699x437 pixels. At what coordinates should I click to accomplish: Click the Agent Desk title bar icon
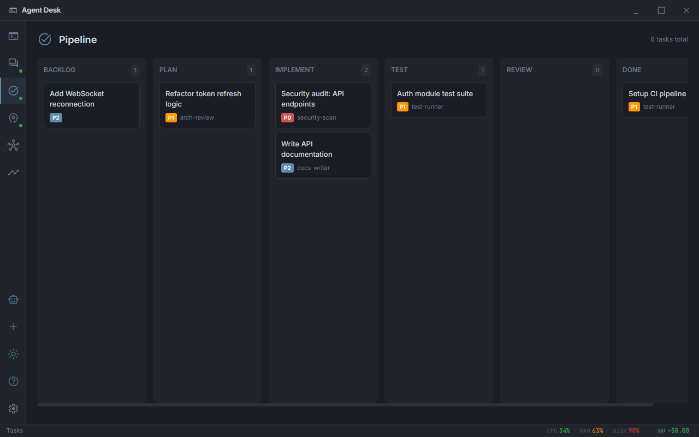coord(13,10)
